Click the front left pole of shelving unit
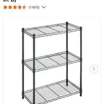The image size is (104, 104). pos(34,69)
